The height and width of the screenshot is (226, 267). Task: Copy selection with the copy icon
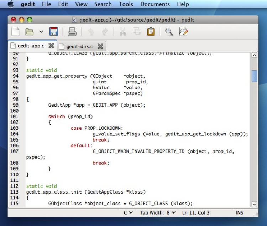[137, 31]
